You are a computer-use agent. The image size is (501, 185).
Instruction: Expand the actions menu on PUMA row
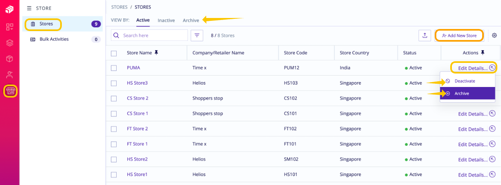(x=492, y=68)
